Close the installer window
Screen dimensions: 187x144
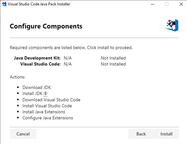click(x=181, y=4)
